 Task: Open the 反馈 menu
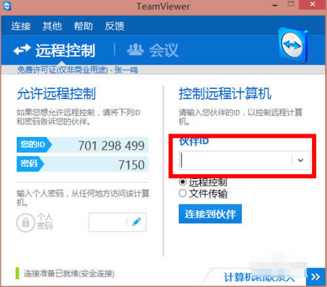pos(115,26)
